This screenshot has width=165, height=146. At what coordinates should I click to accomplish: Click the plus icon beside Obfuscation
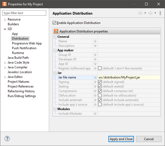coord(95,95)
